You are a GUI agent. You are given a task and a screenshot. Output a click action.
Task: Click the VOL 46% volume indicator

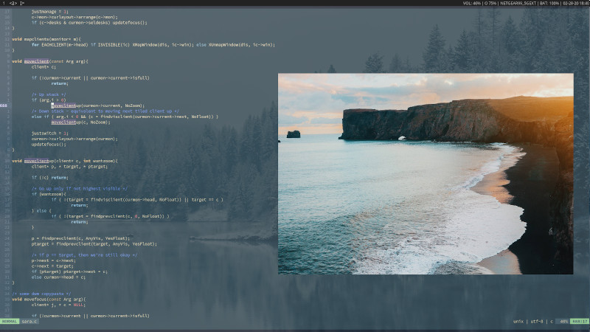(x=473, y=3)
